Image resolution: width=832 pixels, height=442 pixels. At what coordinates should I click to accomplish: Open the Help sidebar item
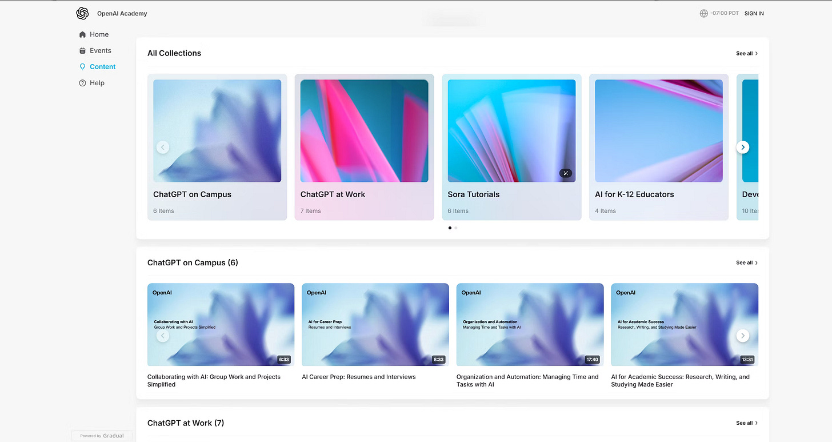(x=91, y=83)
